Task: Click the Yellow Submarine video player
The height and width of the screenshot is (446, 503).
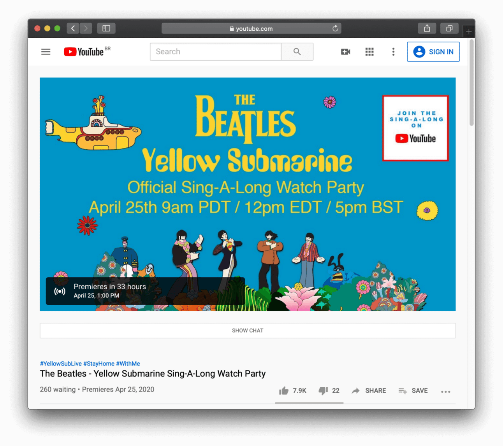Action: tap(248, 194)
